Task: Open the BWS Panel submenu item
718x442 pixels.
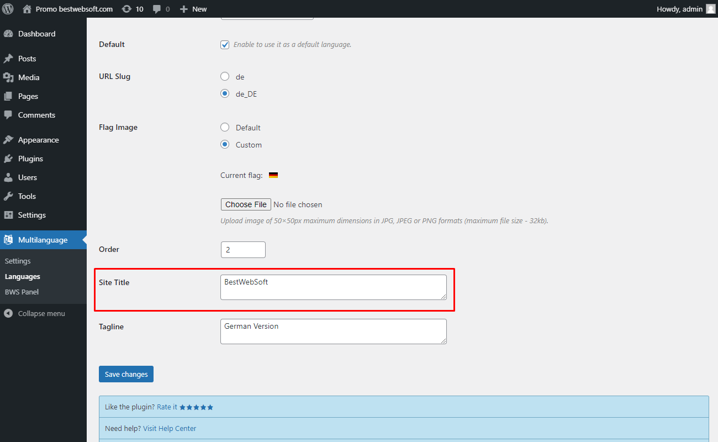Action: (22, 292)
